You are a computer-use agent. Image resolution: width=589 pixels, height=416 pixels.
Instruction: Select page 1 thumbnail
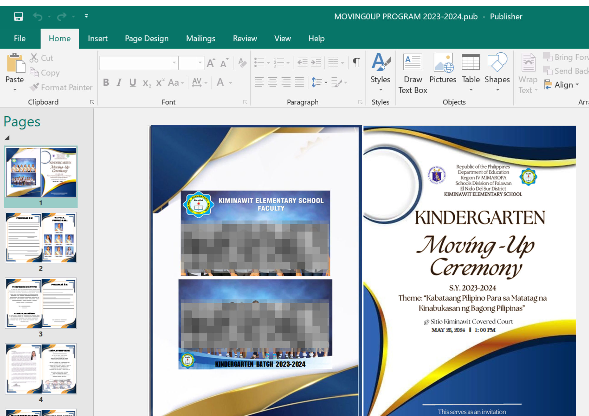[41, 172]
